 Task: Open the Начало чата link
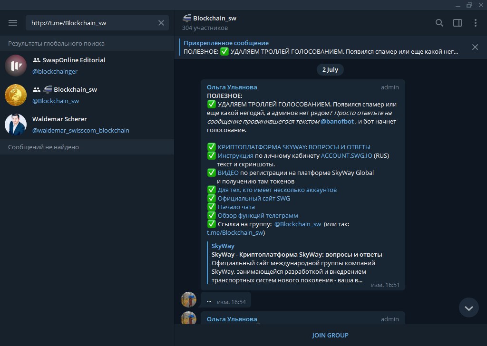(x=236, y=207)
